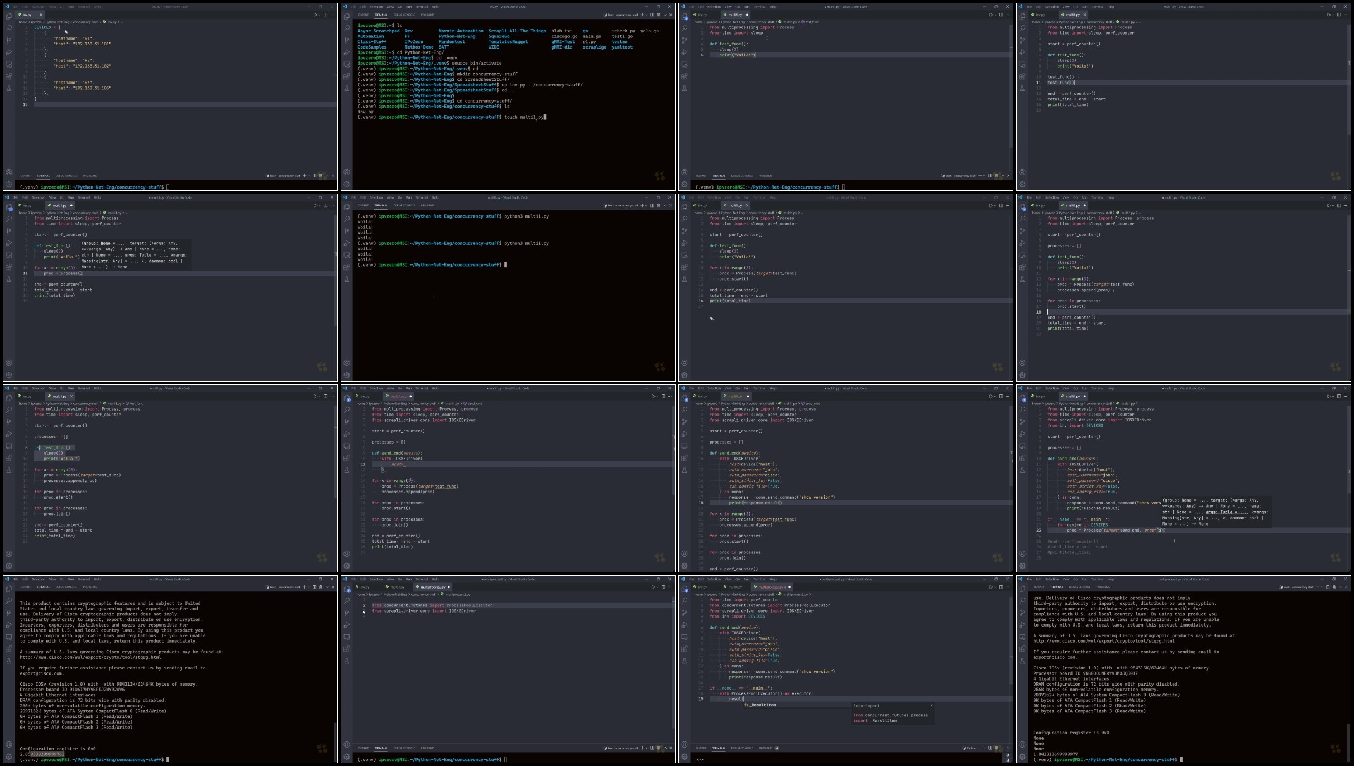The image size is (1354, 766).
Task: Open More Actions ellipsis in the DEVICES frame
Action: coord(333,15)
